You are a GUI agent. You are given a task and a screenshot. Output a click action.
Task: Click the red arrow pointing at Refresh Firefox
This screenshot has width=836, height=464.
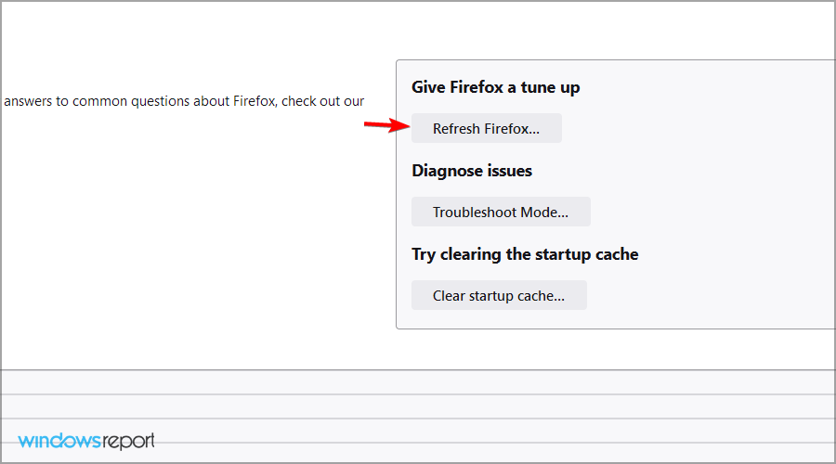(387, 125)
